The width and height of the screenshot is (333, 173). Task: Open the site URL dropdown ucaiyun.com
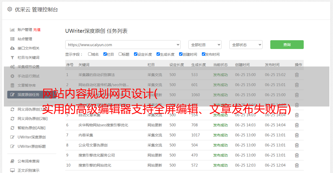click(123, 45)
